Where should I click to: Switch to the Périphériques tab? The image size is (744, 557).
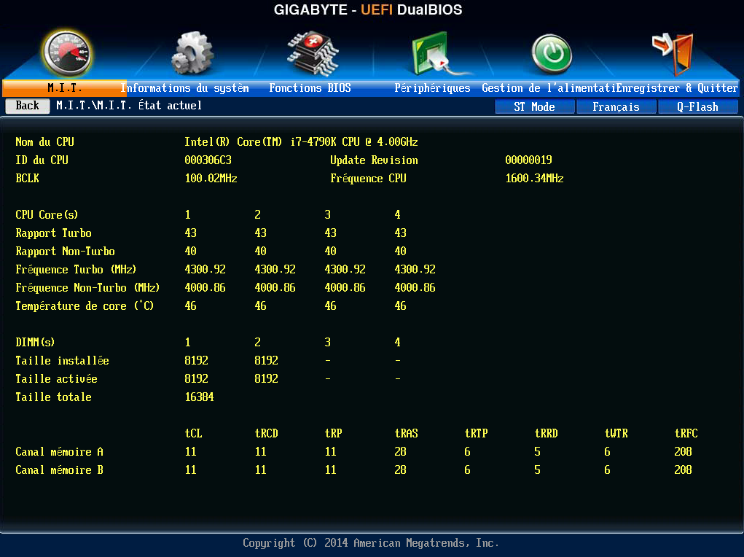(x=432, y=88)
